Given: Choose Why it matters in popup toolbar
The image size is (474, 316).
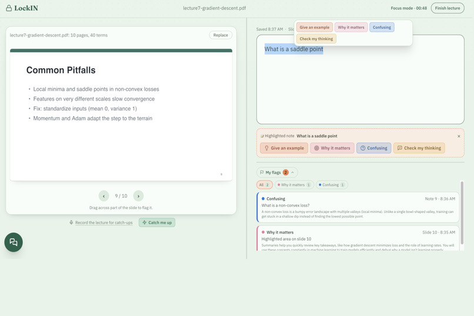Looking at the screenshot, I should (x=351, y=27).
